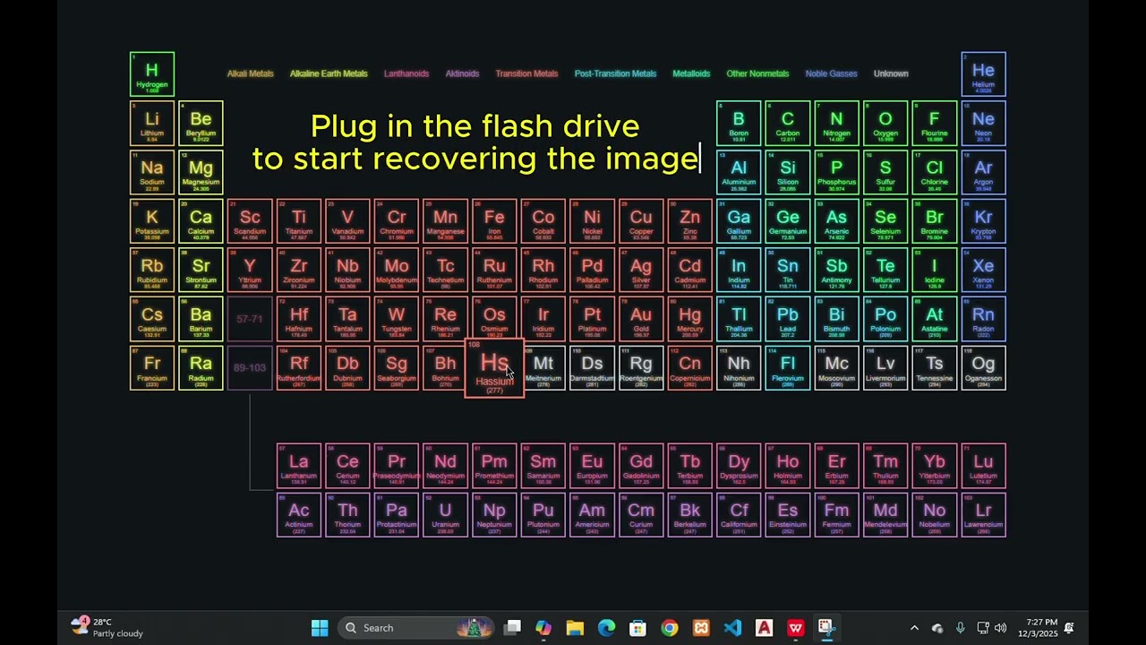Select the Oxygen element tile
Screen dimensions: 1146x645
[885, 124]
